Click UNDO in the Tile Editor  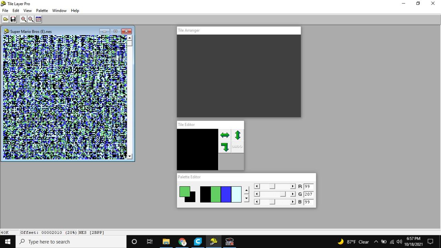pyautogui.click(x=237, y=147)
